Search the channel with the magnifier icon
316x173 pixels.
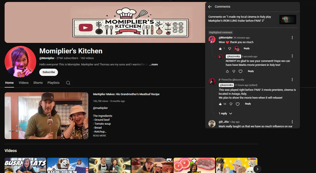coord(68,83)
